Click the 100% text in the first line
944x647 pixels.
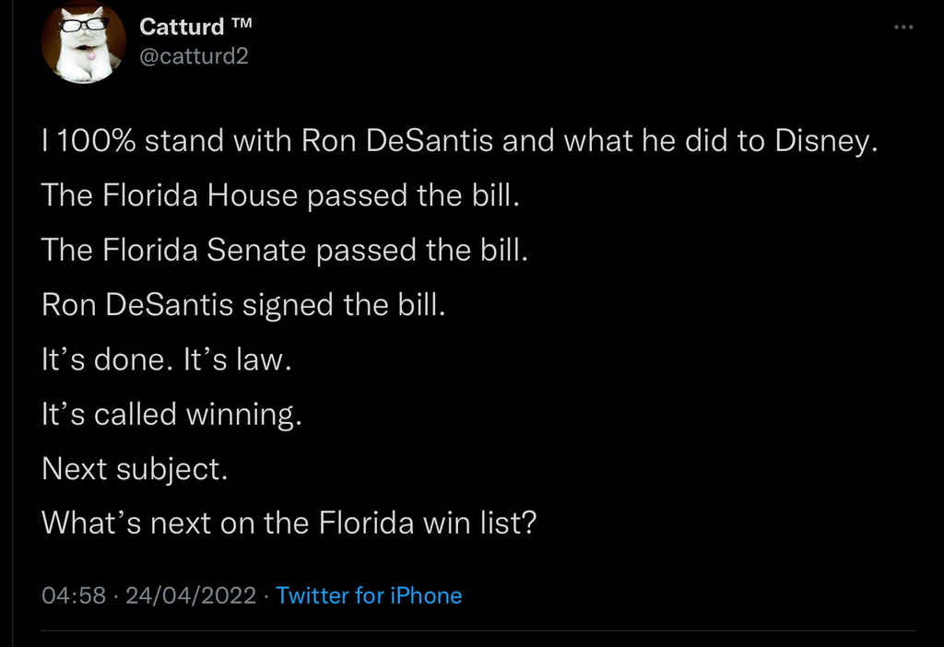click(x=95, y=142)
